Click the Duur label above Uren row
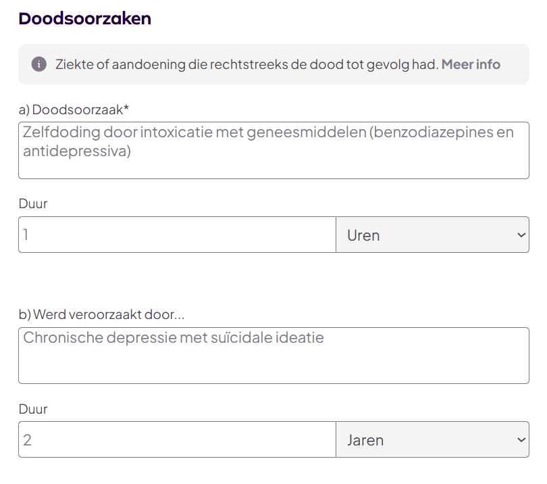The height and width of the screenshot is (484, 547). pos(33,203)
